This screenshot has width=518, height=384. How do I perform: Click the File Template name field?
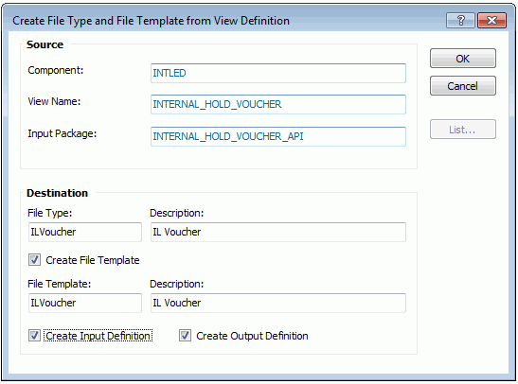coord(85,303)
